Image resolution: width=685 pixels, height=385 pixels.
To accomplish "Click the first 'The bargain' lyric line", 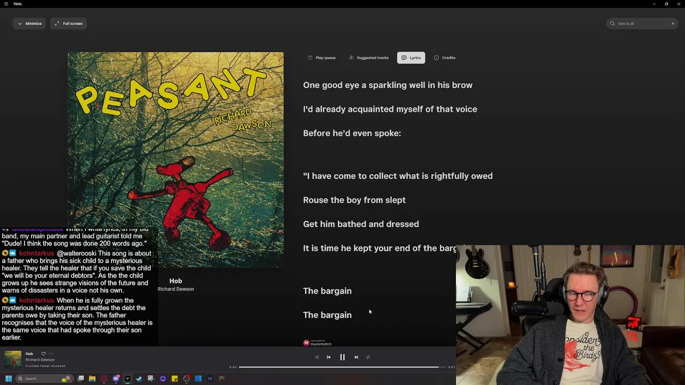I will tap(327, 291).
